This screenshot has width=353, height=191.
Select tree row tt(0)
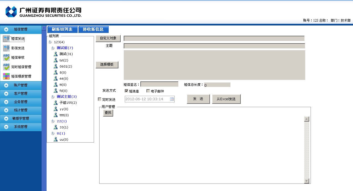(63, 85)
